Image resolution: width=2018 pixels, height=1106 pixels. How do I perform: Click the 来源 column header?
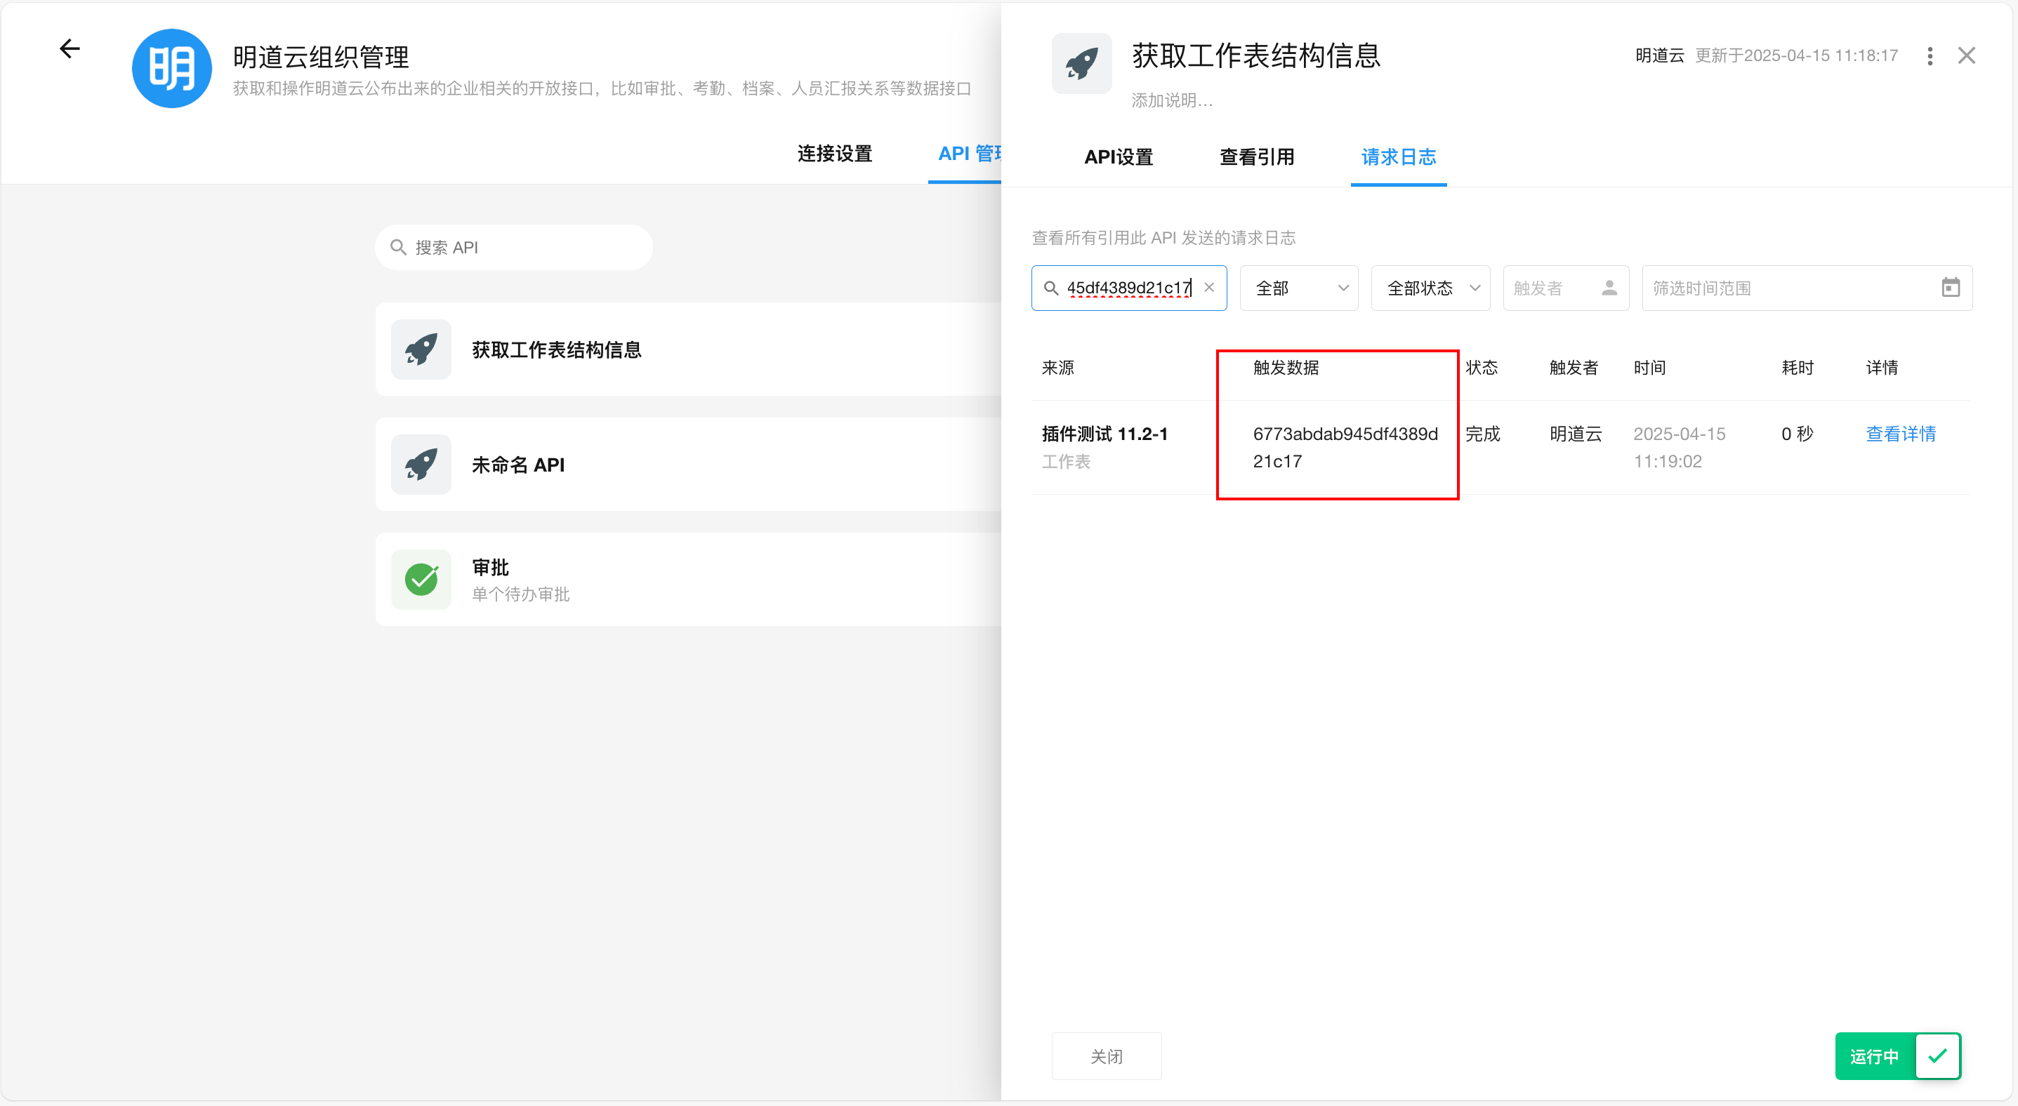pos(1057,367)
